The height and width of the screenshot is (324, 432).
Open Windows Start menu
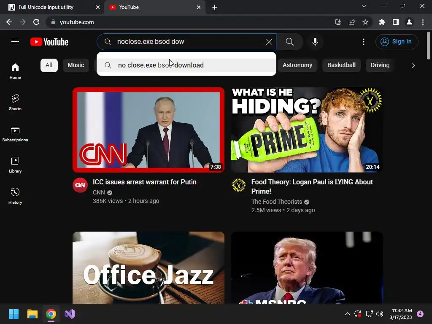point(13,314)
